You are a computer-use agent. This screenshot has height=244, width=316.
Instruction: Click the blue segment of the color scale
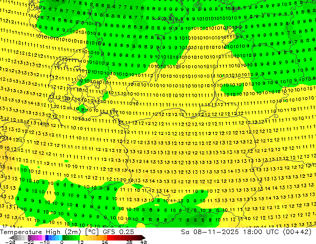54,238
